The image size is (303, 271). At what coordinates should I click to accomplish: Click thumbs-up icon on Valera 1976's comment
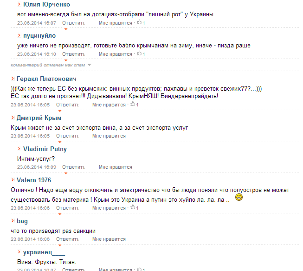tap(133, 207)
